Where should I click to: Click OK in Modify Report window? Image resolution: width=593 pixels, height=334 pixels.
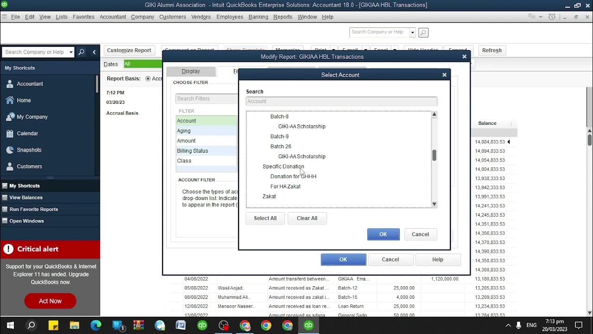343,260
